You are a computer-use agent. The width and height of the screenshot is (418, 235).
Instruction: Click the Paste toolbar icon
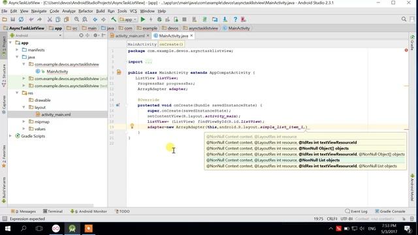[x=67, y=20]
